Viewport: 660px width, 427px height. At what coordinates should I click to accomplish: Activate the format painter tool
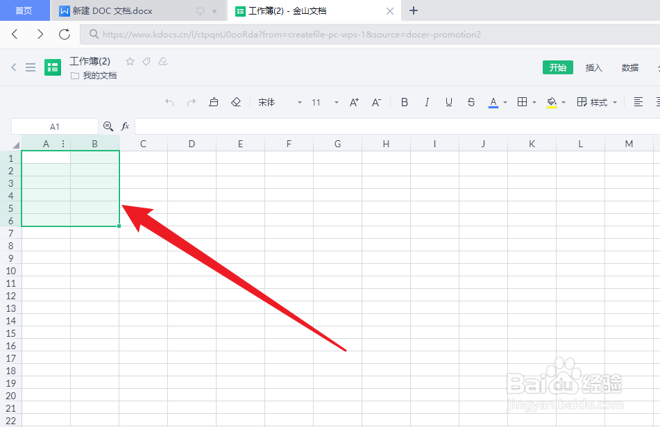tap(213, 102)
